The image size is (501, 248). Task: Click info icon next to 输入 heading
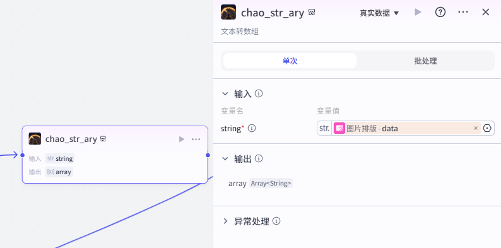point(259,93)
